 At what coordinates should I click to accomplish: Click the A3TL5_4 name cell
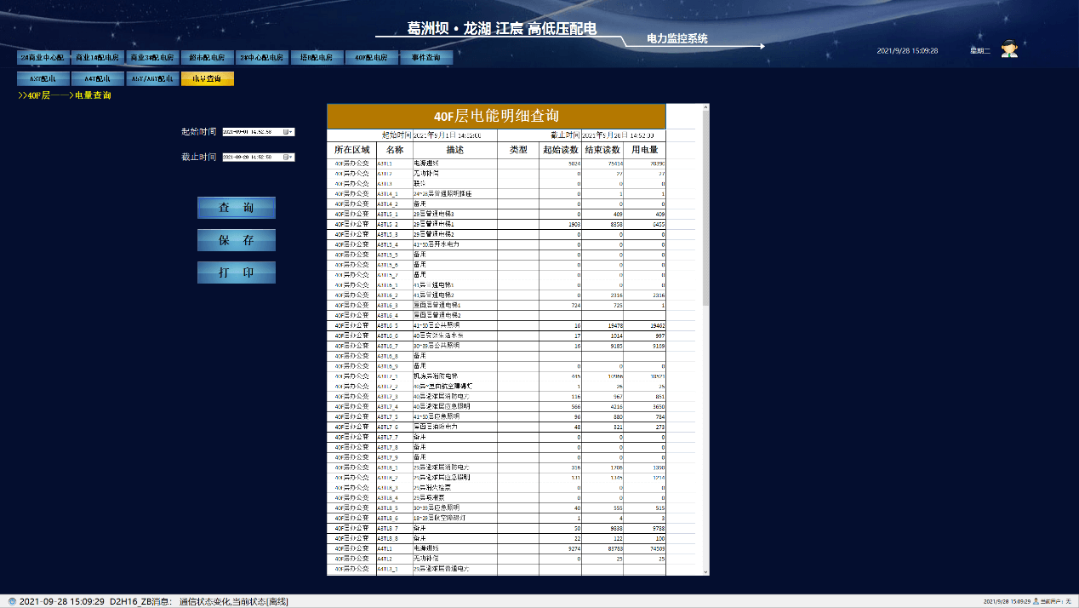394,244
